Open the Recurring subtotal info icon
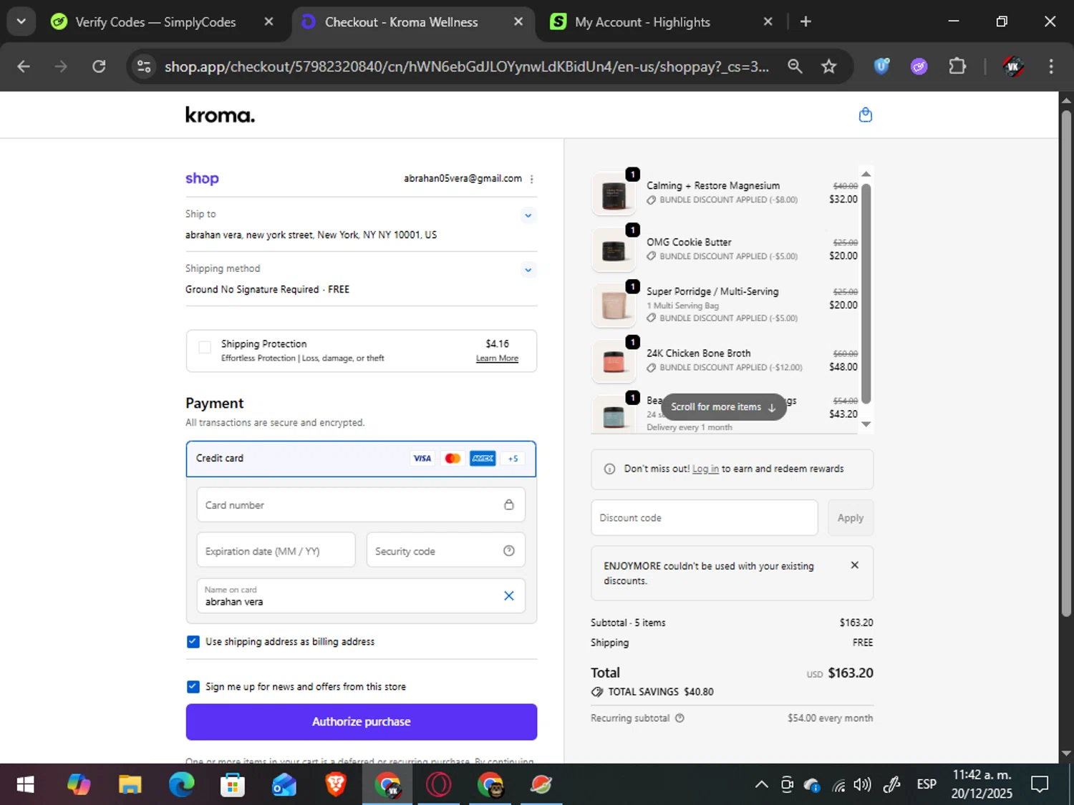Screen dimensions: 1074x805 pyautogui.click(x=679, y=718)
